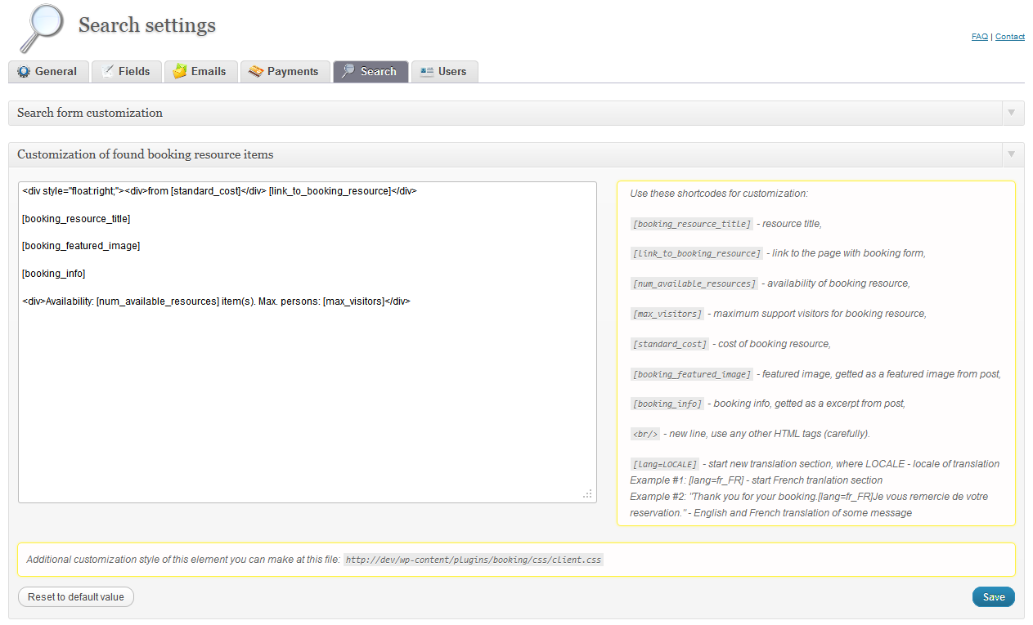Click the magnifying glass Search settings icon
Screen dimensions: 1033x625
(x=40, y=29)
